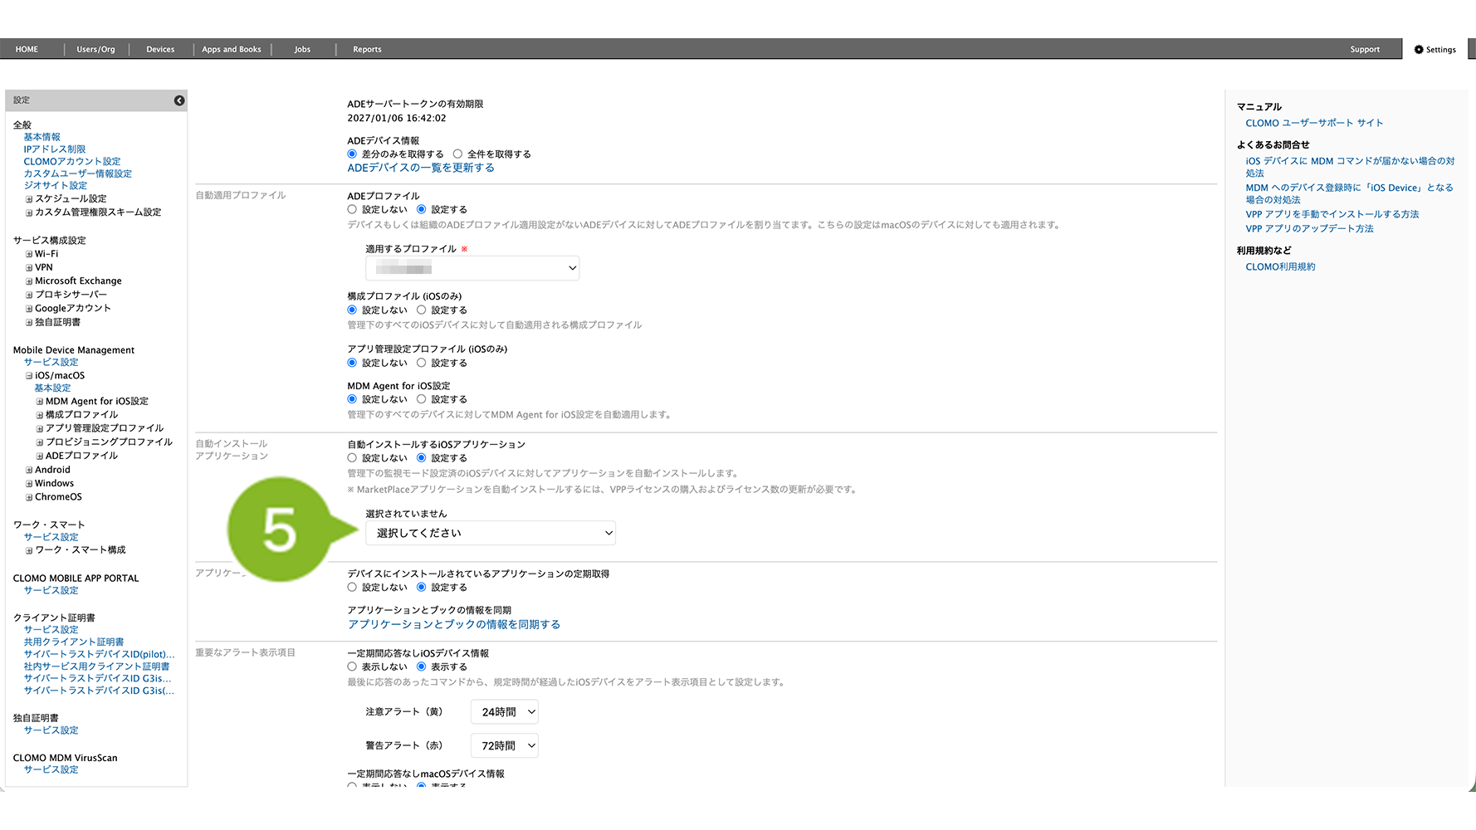Viewport: 1476px width, 830px height.
Task: Select 全件を取得する radio button
Action: point(457,154)
